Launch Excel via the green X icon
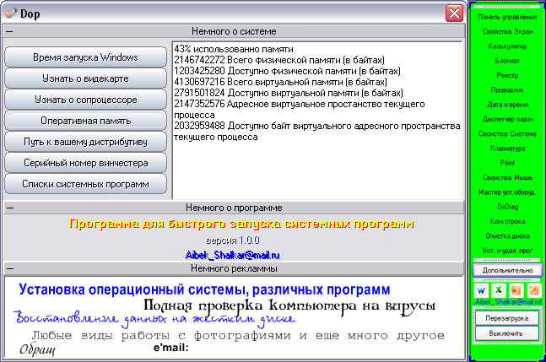The height and width of the screenshot is (362, 546). tap(497, 290)
